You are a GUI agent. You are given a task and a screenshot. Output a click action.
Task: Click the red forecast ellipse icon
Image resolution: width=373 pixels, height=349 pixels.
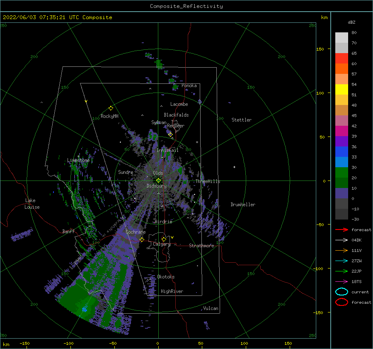[x=342, y=302]
